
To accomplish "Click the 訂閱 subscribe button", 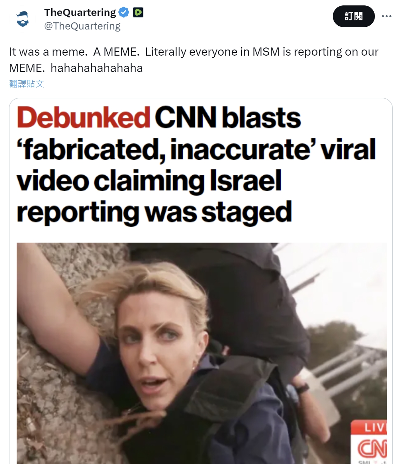I will 354,16.
